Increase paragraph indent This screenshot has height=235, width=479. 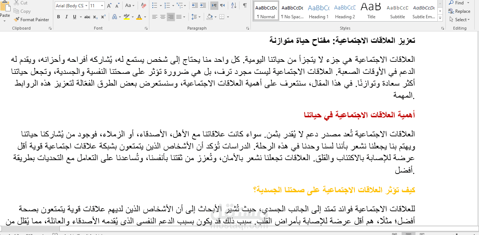(203, 5)
